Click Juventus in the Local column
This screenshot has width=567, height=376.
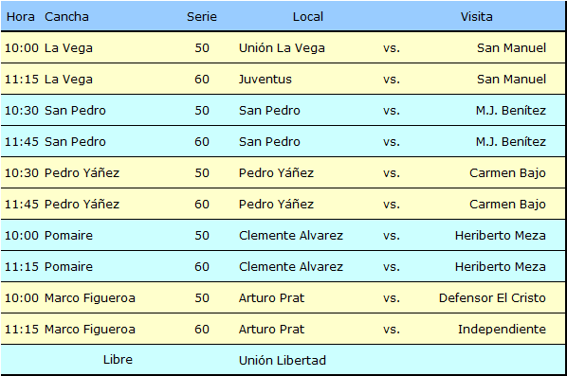(x=265, y=80)
